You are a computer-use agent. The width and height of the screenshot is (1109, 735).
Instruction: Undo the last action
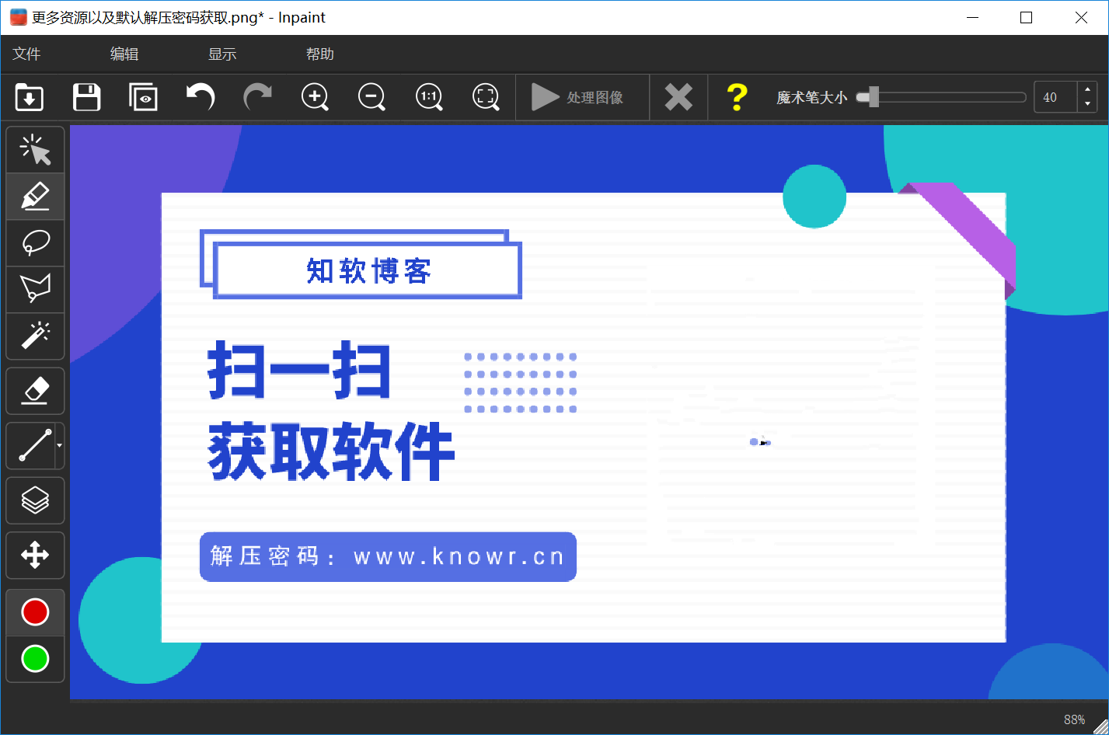point(201,97)
